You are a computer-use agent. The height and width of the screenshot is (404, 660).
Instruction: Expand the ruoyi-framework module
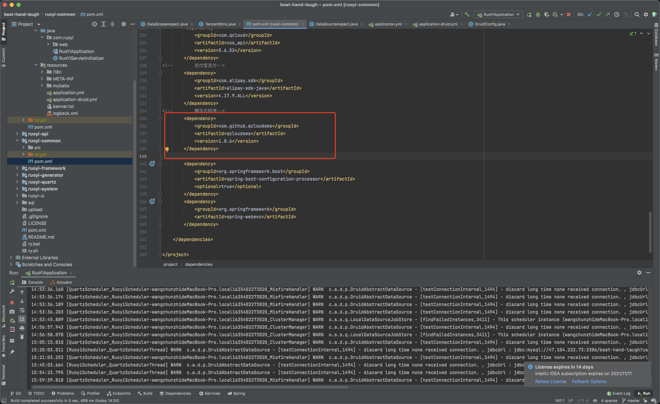17,168
